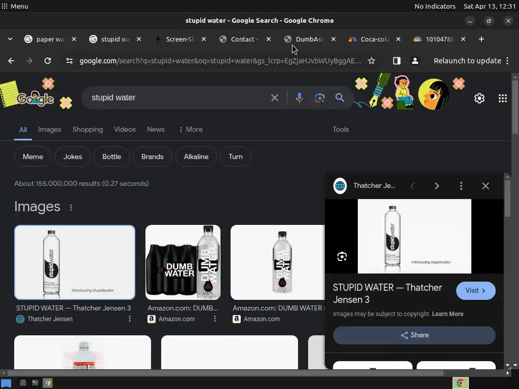Go back with the browser back arrow
The height and width of the screenshot is (389, 519).
tap(11, 61)
